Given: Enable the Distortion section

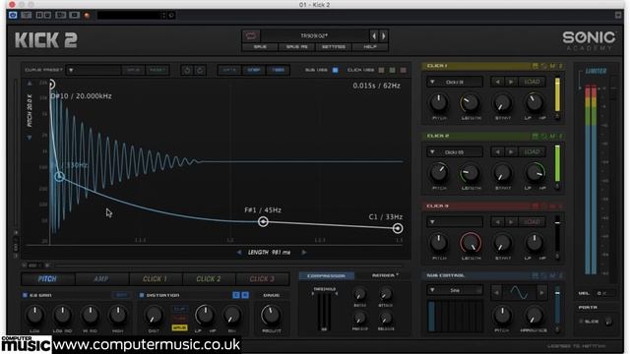Looking at the screenshot, I should point(142,295).
